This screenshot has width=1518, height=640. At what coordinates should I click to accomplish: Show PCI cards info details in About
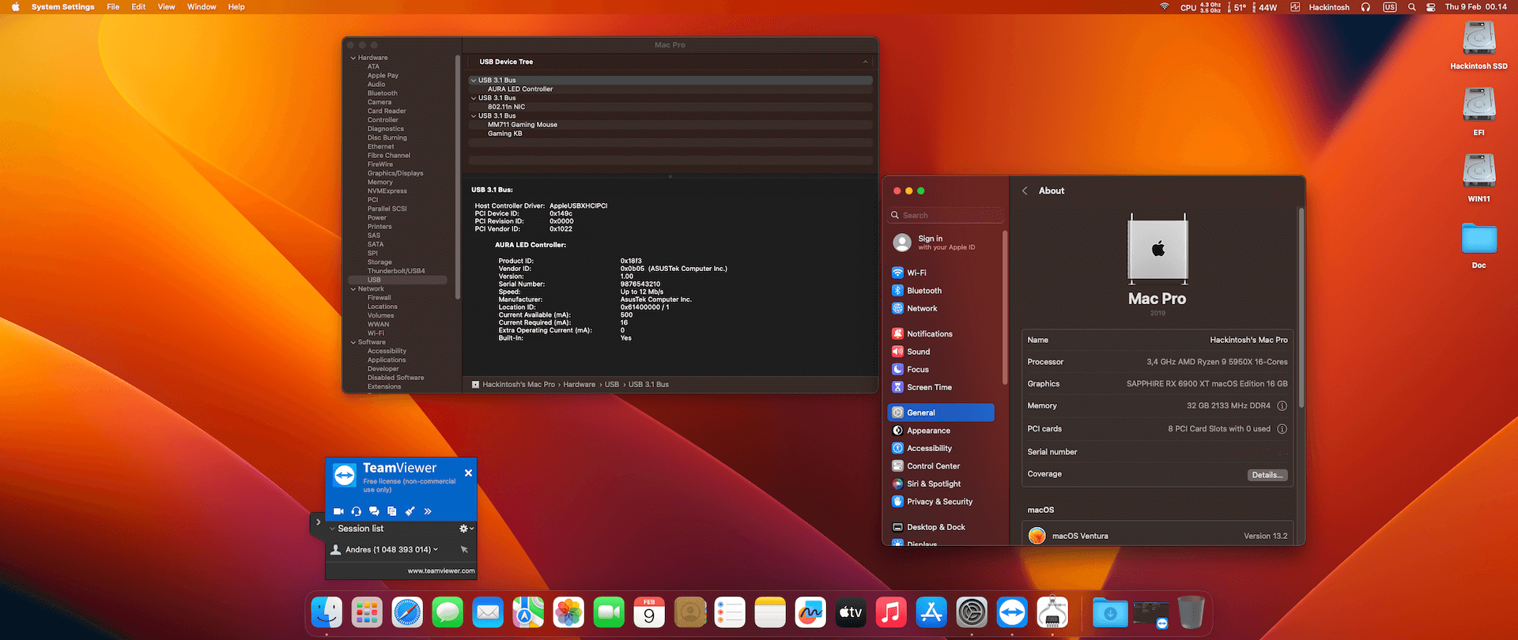coord(1282,429)
